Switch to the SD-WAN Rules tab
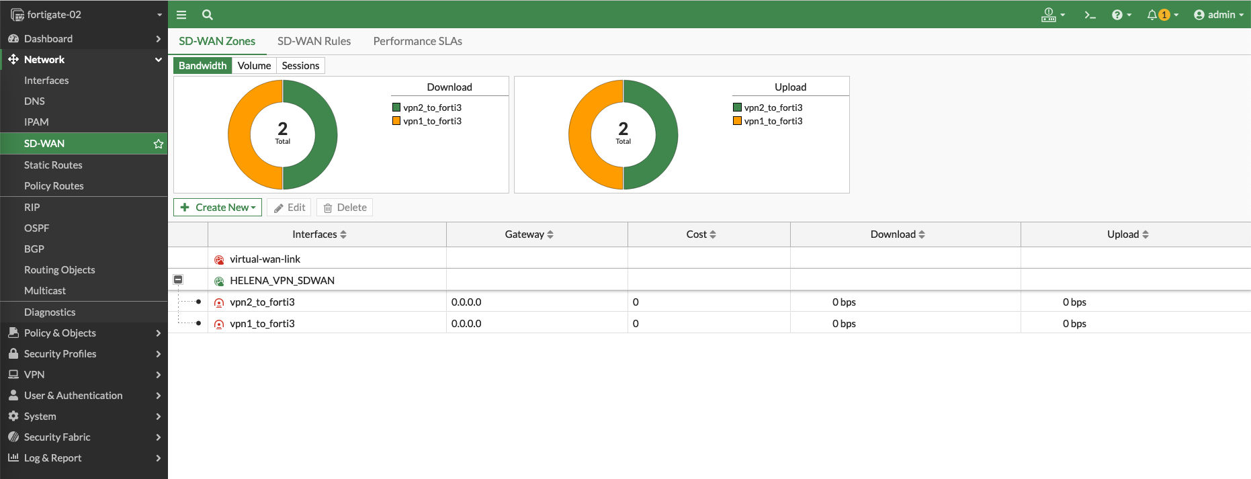1251x479 pixels. (x=314, y=42)
